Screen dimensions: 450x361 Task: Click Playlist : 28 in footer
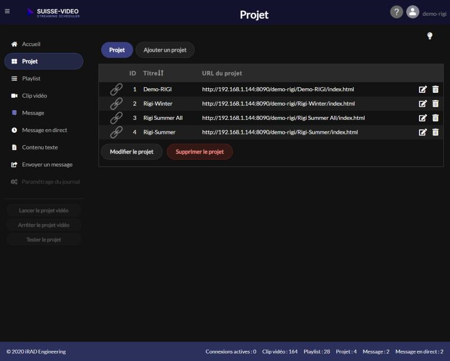click(317, 351)
